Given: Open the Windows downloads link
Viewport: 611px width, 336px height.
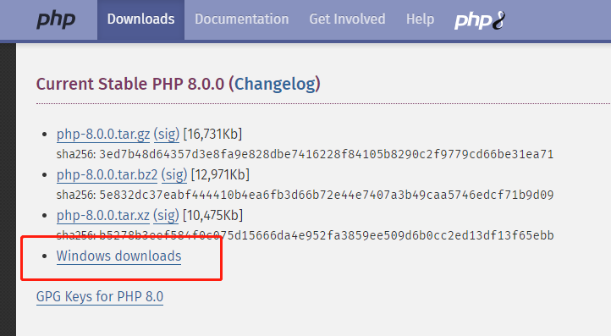Looking at the screenshot, I should (x=118, y=256).
